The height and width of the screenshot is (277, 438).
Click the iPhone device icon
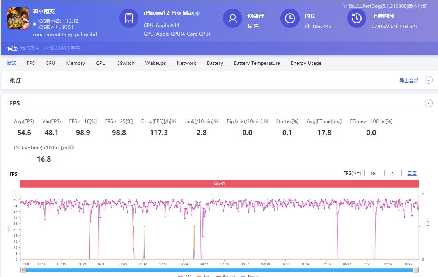point(129,18)
